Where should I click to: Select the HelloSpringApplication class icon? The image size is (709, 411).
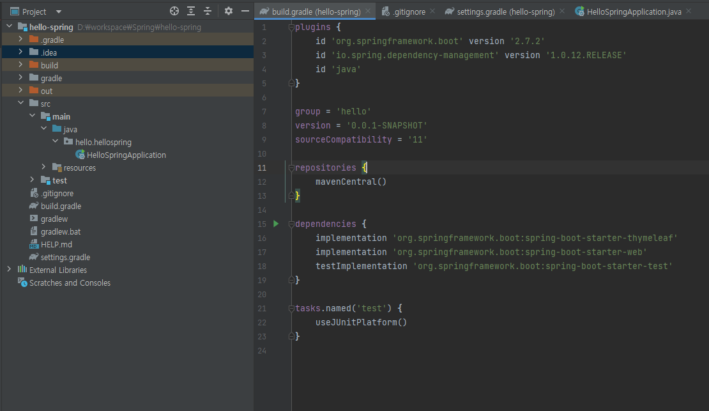tap(80, 154)
